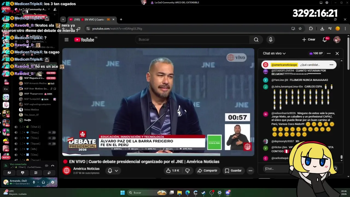The width and height of the screenshot is (350, 197).
Task: Click the YouTube Buscar search field
Action: (x=192, y=40)
